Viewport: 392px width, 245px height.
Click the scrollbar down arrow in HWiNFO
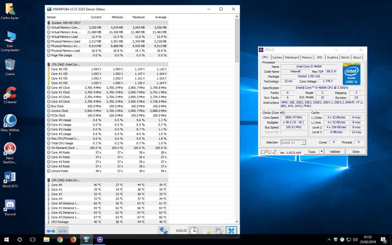(x=237, y=222)
